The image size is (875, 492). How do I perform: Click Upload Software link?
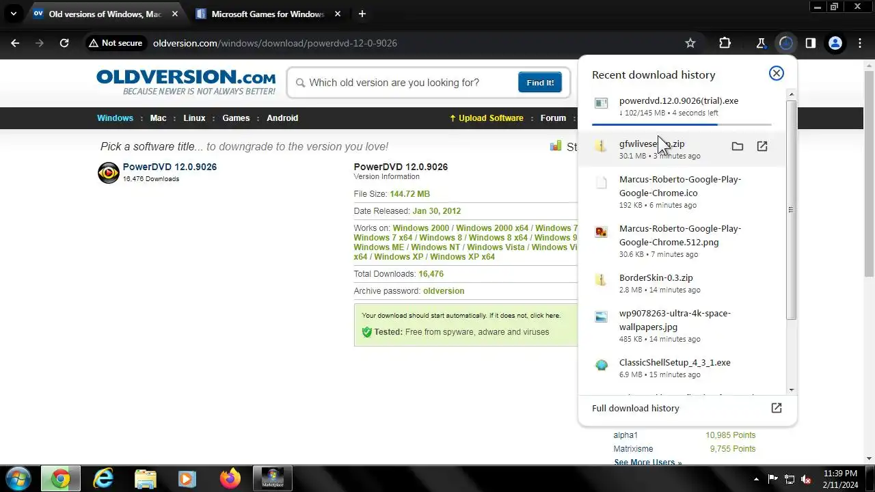[486, 118]
